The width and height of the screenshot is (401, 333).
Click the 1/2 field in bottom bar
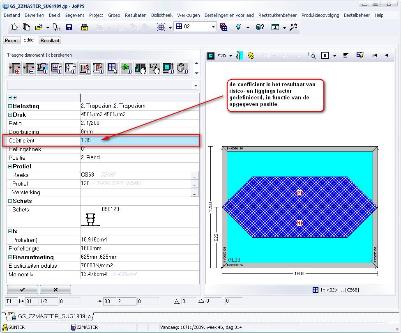pos(48,301)
